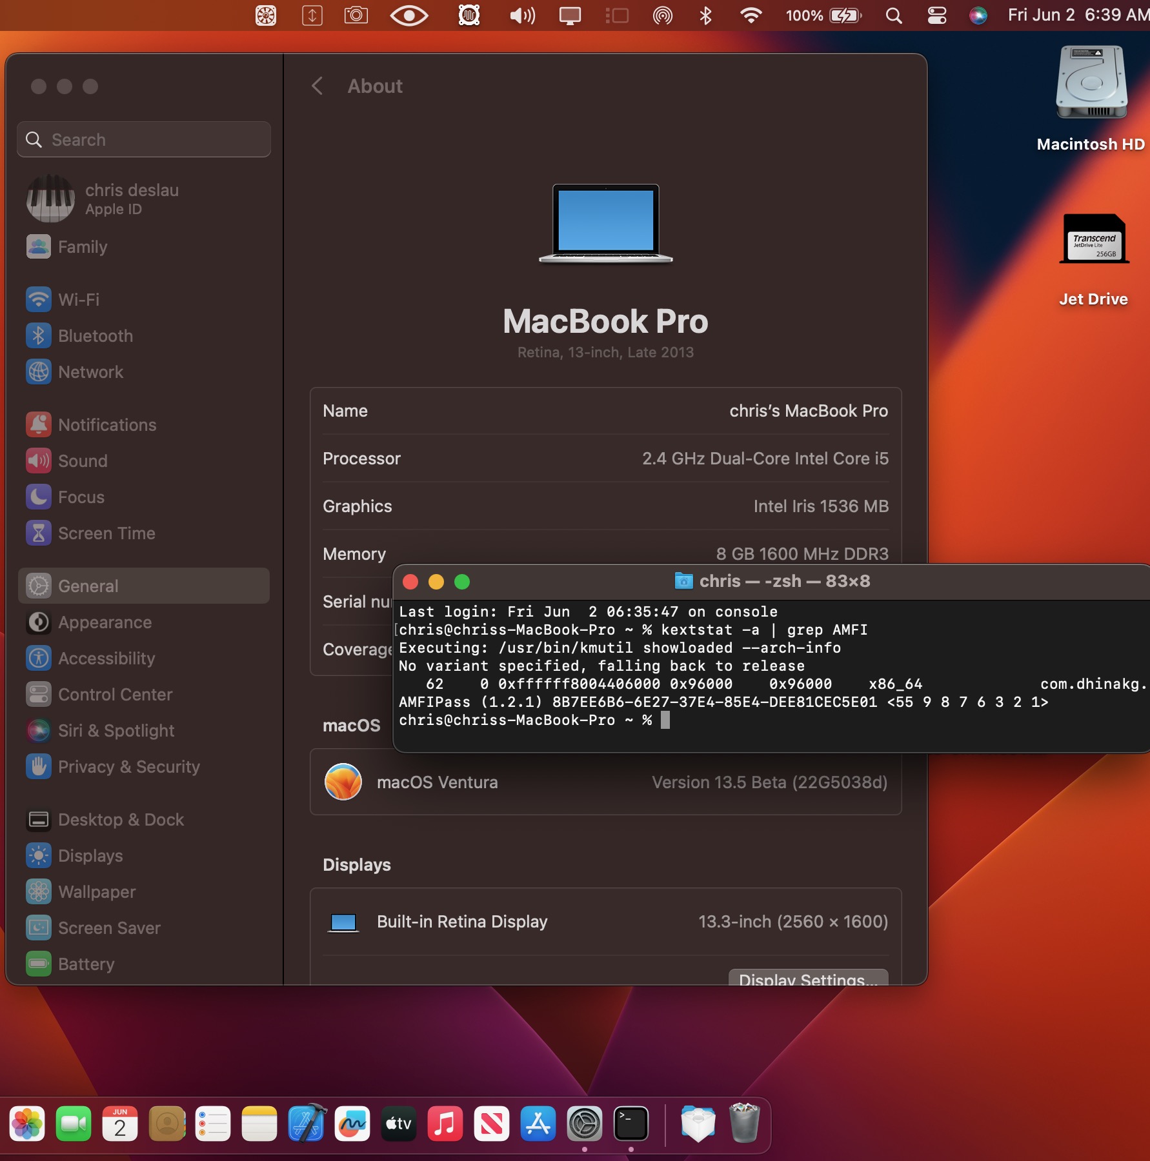The height and width of the screenshot is (1161, 1150).
Task: Open the Trash in the Dock
Action: click(x=744, y=1123)
